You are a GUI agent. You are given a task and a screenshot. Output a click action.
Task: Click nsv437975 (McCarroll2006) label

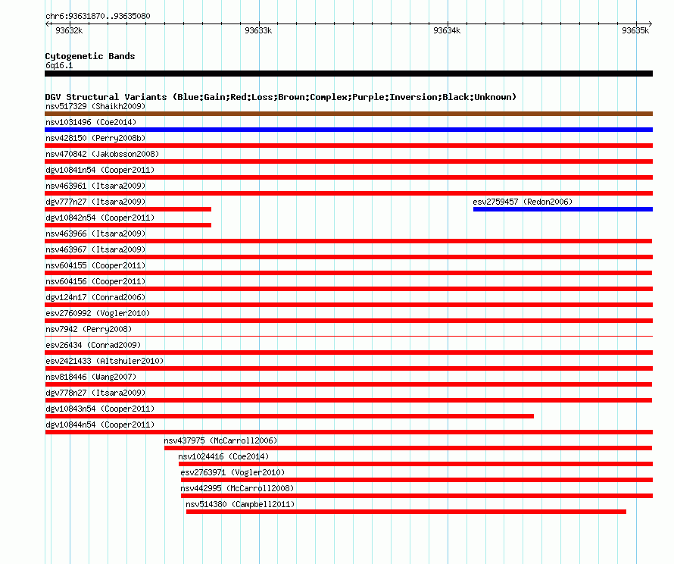pos(220,440)
